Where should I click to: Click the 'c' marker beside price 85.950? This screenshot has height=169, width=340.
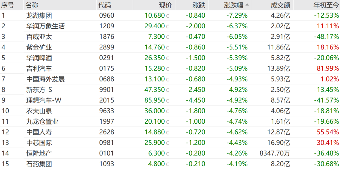coord(168,100)
